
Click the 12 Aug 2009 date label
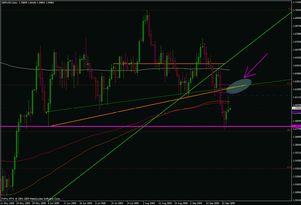pyautogui.click(x=165, y=203)
